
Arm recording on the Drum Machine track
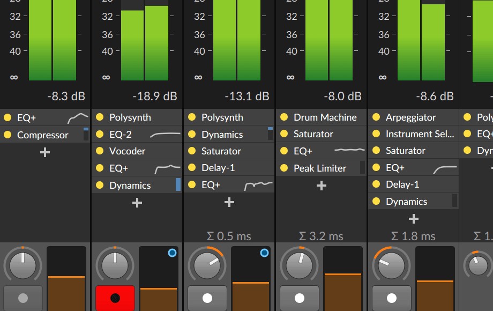[299, 298]
